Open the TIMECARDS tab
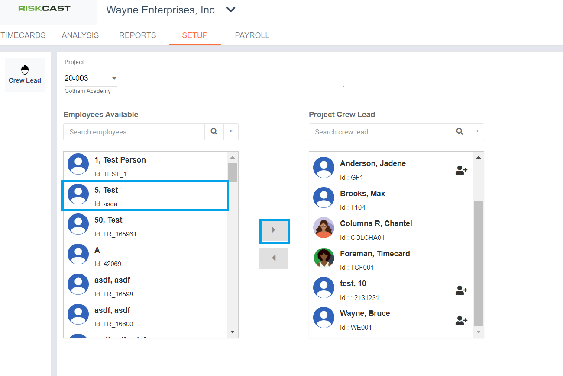The width and height of the screenshot is (563, 376). click(23, 35)
